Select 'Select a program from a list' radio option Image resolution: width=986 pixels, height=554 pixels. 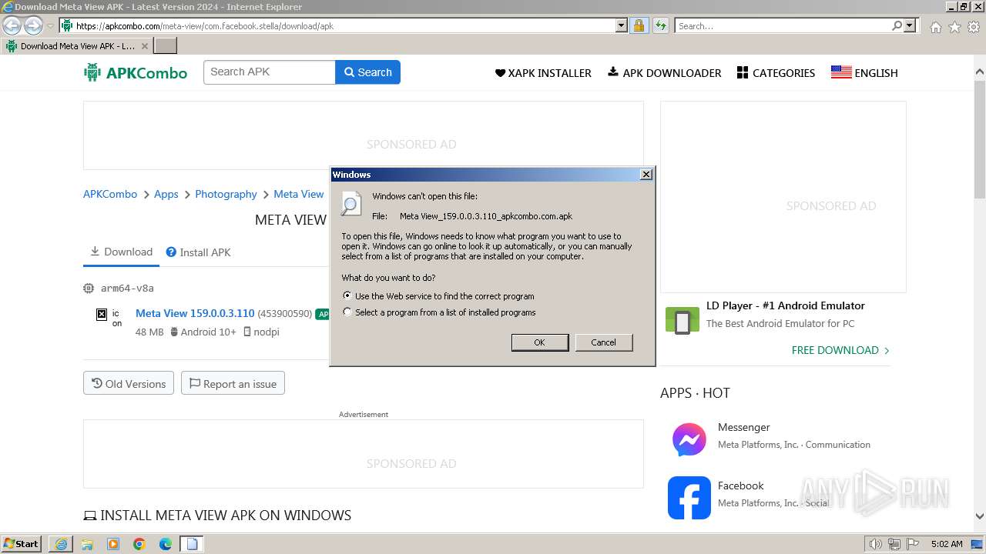347,312
